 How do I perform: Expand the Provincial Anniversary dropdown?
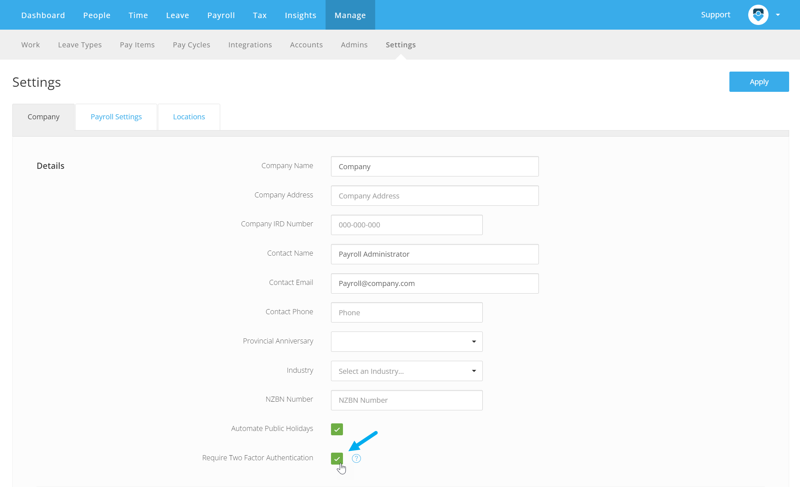click(407, 342)
